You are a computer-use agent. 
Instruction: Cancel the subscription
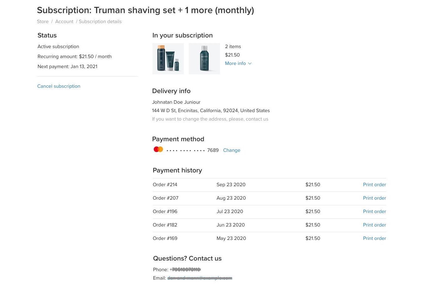tap(59, 86)
